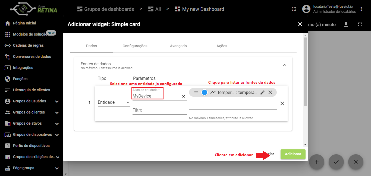Expand Edge groups submenu
371x176 pixels.
click(x=57, y=168)
